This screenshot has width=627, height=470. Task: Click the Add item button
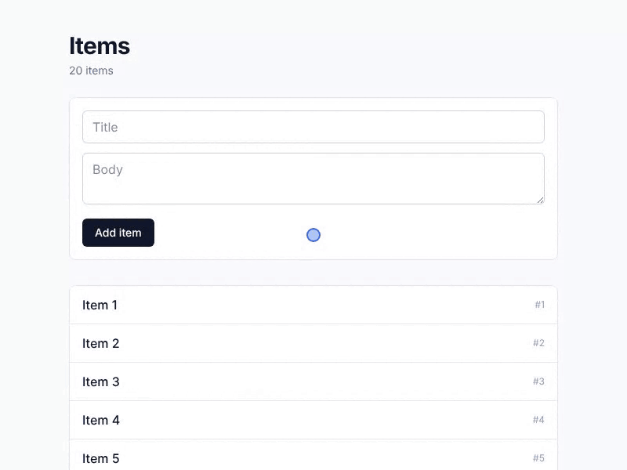pos(118,233)
